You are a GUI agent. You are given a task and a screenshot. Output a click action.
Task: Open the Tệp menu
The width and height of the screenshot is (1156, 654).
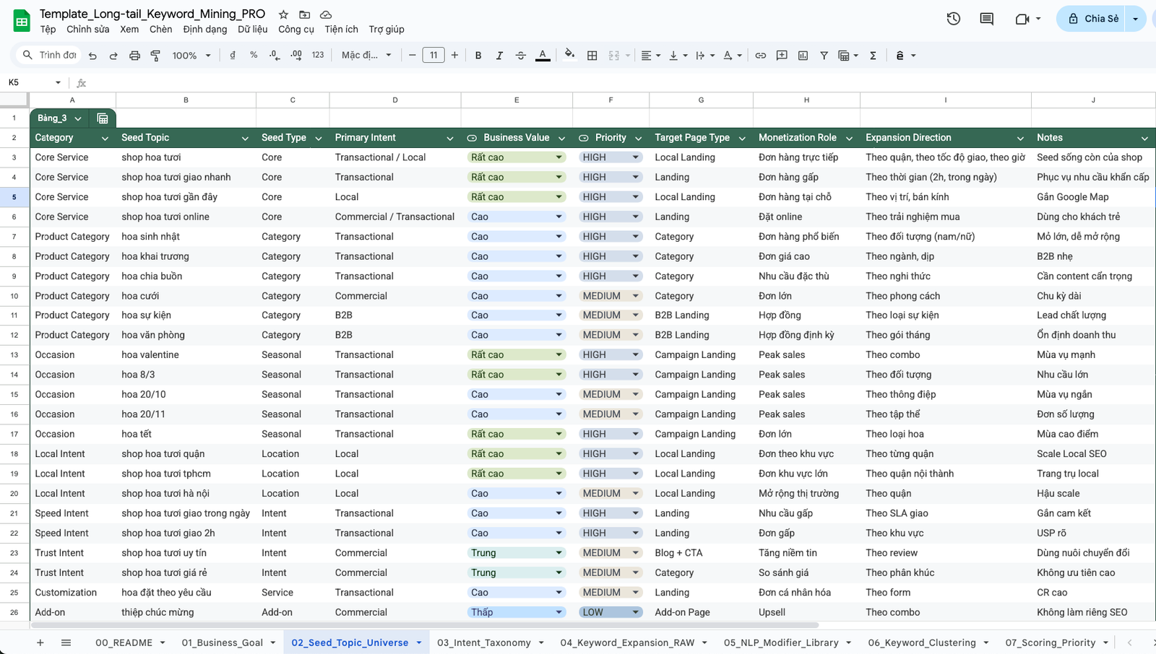pos(48,30)
